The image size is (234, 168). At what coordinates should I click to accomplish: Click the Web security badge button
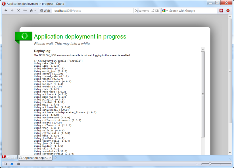[x=45, y=10]
